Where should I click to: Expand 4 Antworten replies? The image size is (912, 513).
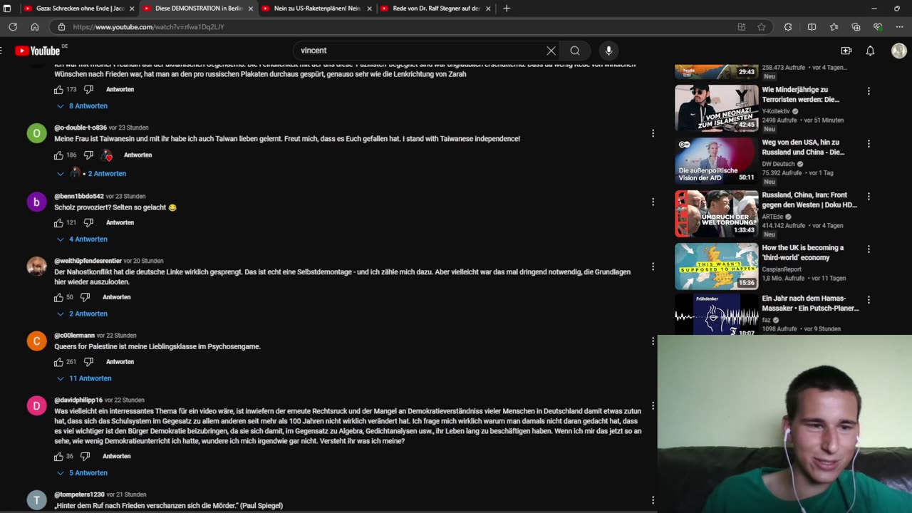[x=82, y=239]
